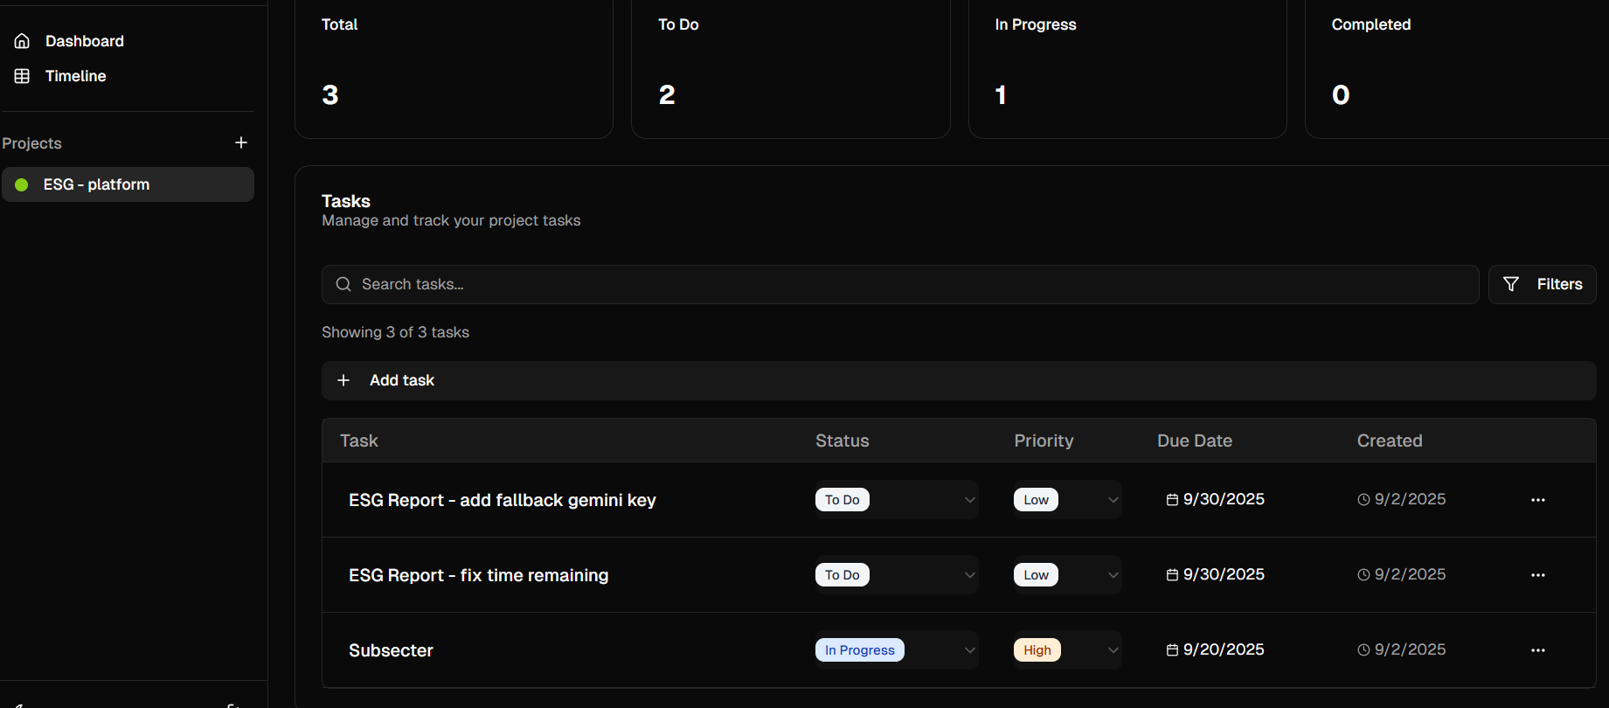1609x708 pixels.
Task: Click the Search tasks input field
Action: tap(900, 284)
